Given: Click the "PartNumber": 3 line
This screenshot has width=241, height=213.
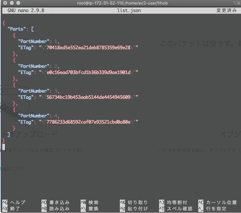Looking at the screenshot, I should click(x=39, y=91).
